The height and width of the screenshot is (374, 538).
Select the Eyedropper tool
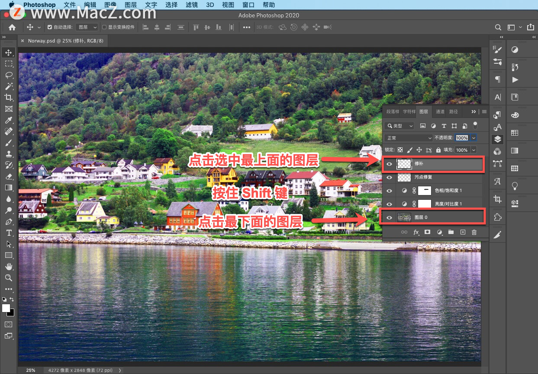9,120
